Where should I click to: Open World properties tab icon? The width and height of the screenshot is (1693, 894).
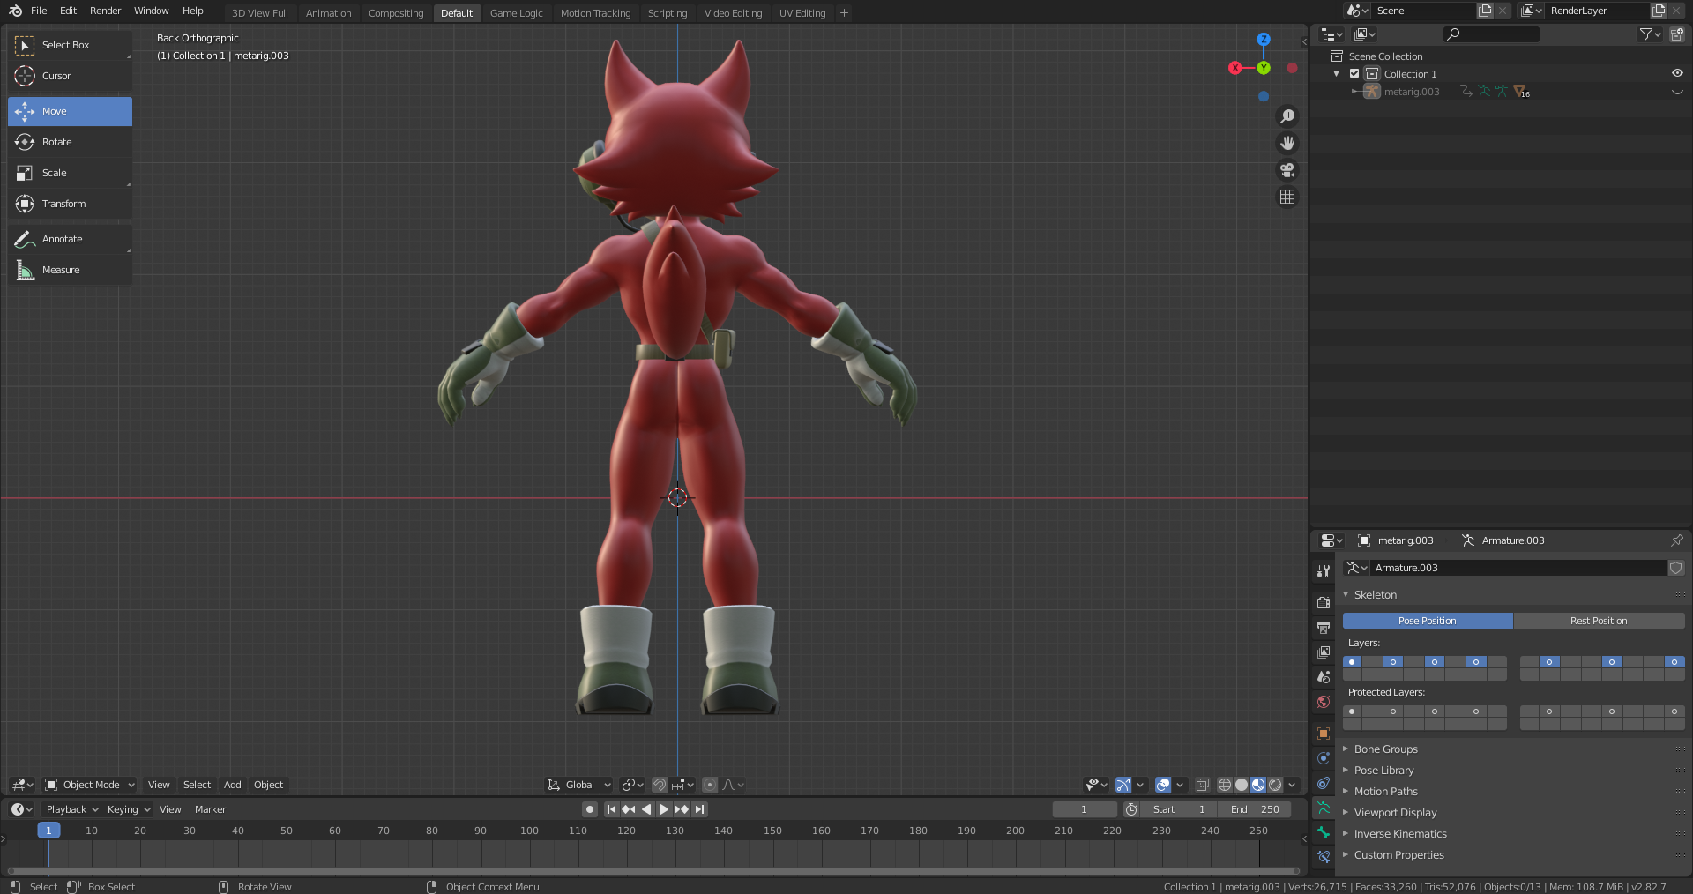click(x=1324, y=702)
